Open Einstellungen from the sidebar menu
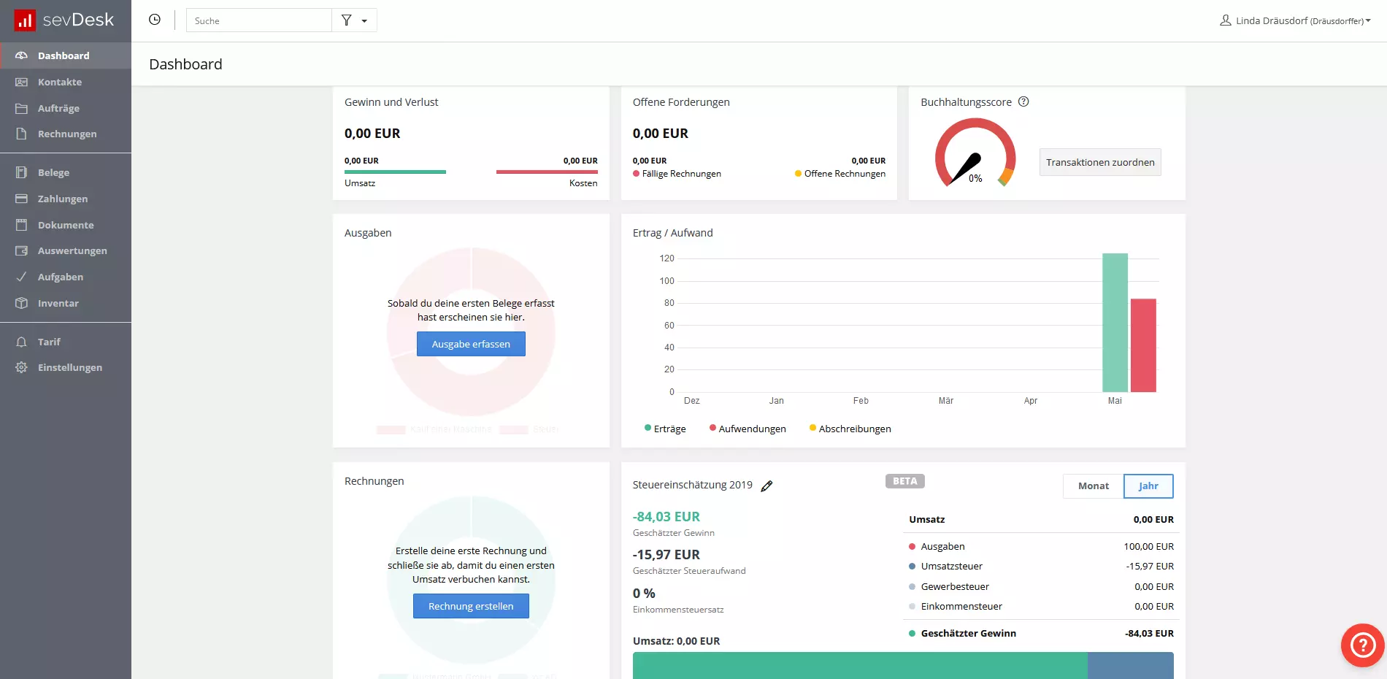 [69, 367]
